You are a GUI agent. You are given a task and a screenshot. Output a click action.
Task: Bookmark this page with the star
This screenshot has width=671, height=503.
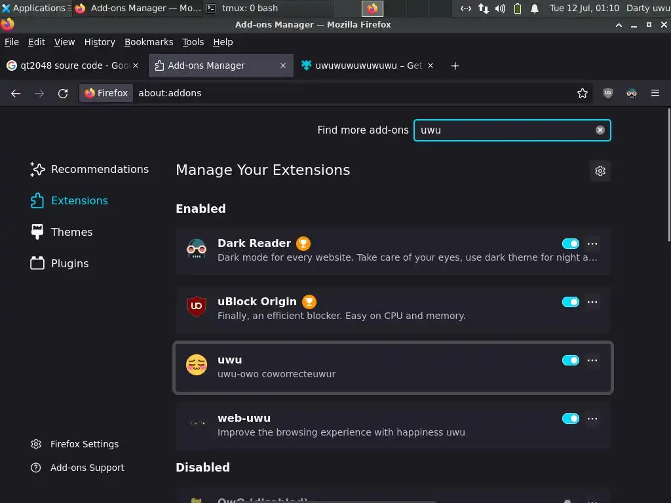click(582, 93)
